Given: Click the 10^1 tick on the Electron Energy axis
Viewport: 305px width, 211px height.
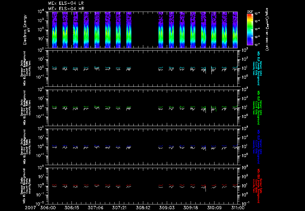Looking at the screenshot, I should [x=41, y=39].
